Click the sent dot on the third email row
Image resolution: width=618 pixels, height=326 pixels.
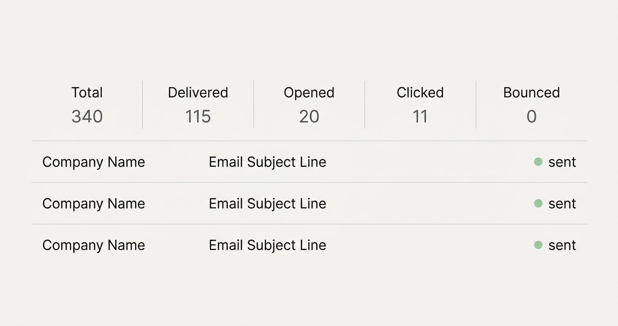pos(538,244)
